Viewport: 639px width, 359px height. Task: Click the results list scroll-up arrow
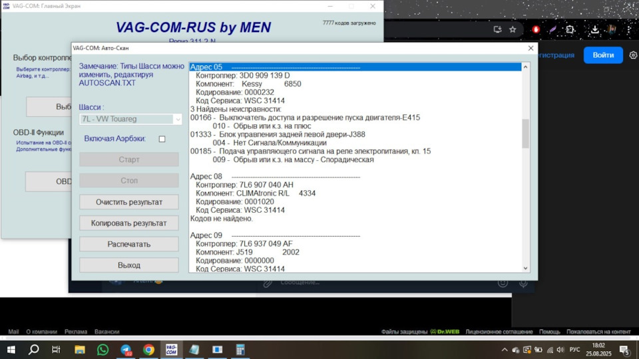click(x=525, y=66)
